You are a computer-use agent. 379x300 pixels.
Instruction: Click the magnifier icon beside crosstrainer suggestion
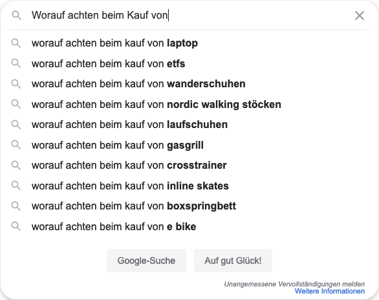16,166
